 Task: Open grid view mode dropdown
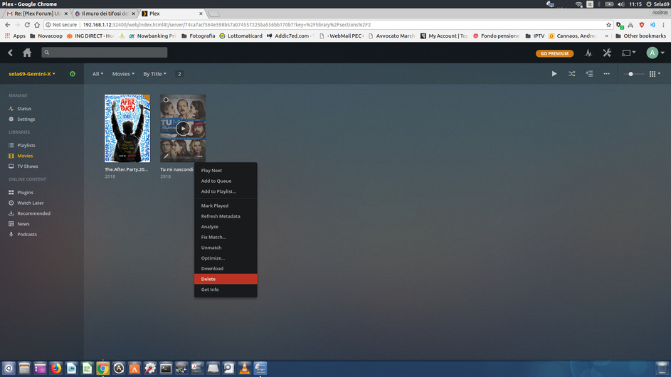pyautogui.click(x=655, y=74)
